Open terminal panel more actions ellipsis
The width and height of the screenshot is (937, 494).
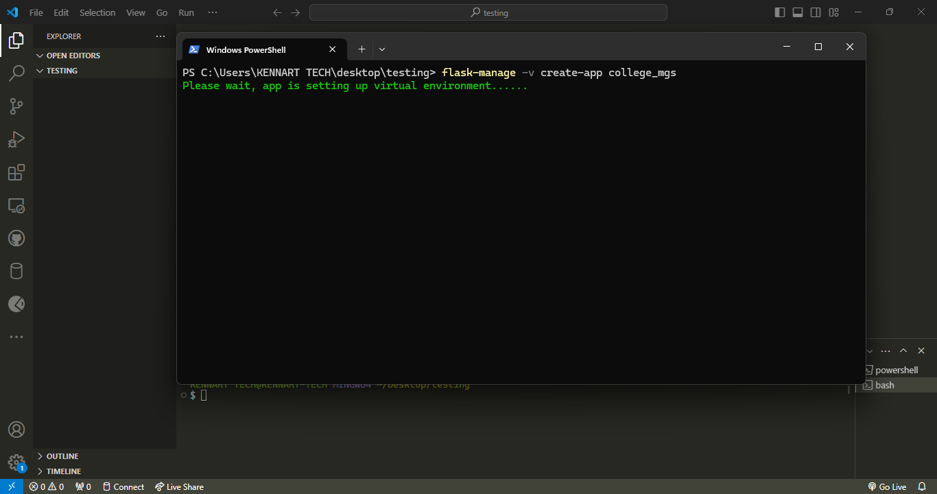886,351
